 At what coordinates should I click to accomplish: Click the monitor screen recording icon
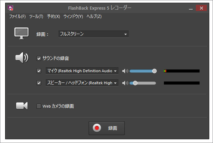click(21, 33)
